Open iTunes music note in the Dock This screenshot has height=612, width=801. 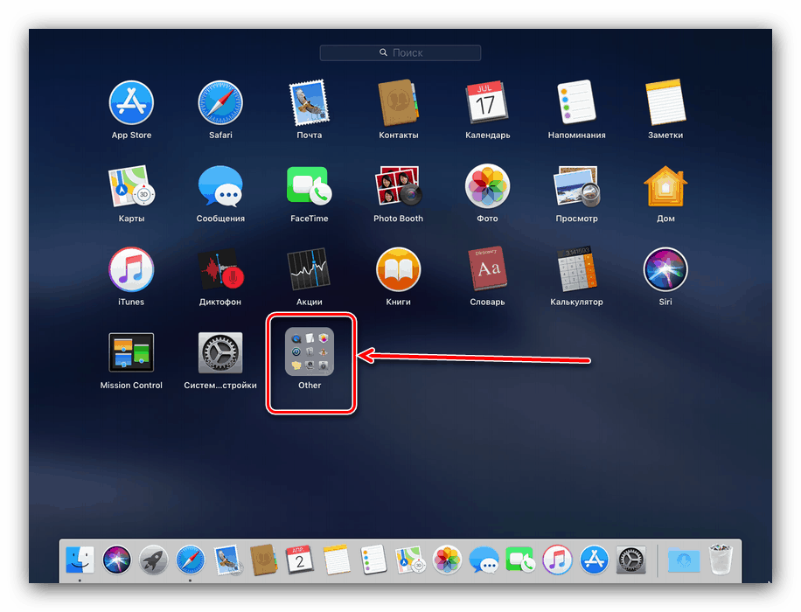tap(557, 560)
